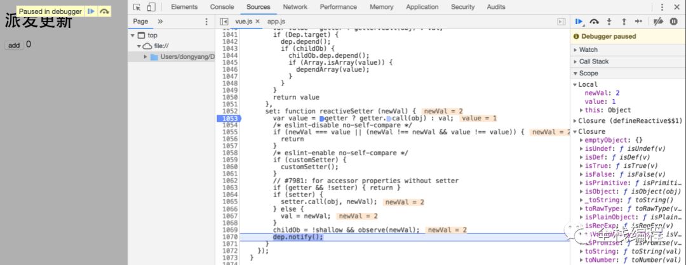Switch to the app.js file tab
This screenshot has width=686, height=265.
coord(276,22)
